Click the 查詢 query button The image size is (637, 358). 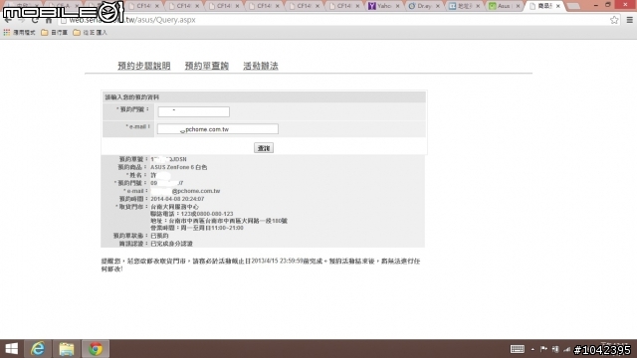pos(264,148)
